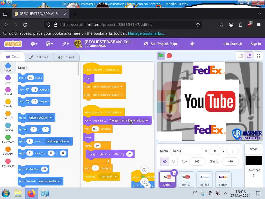Screen dimensions: 265x199
Task: Open the Code tab
Action: (x=13, y=57)
